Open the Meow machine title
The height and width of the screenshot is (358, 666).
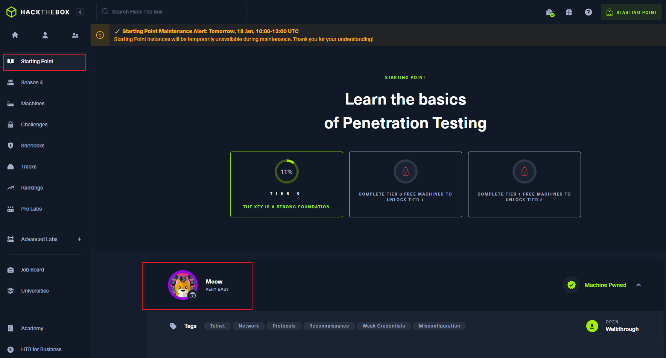click(x=214, y=282)
